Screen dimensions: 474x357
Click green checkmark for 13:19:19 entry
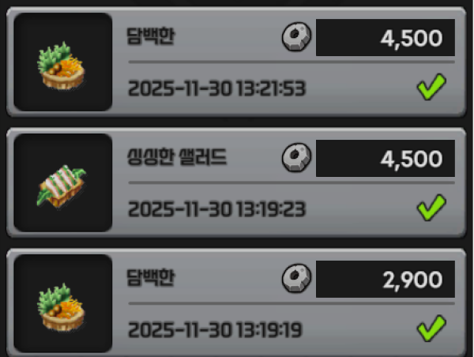tap(431, 329)
